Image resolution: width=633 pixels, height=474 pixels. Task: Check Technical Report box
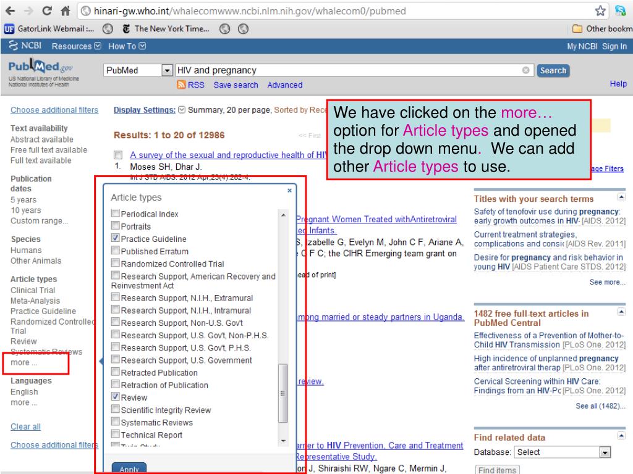[116, 434]
